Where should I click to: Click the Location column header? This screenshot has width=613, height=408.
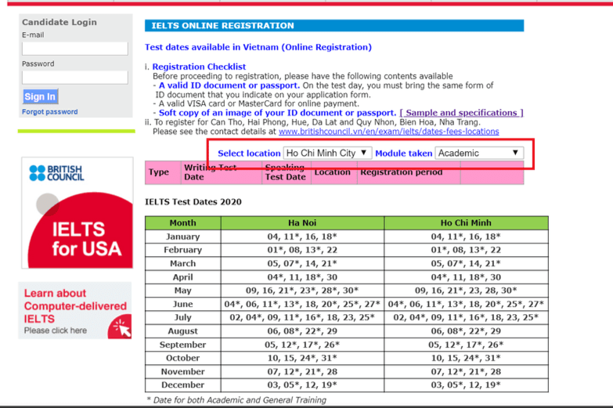(334, 172)
